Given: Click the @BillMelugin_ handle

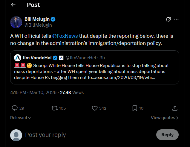Looking at the screenshot, I should point(39,25).
